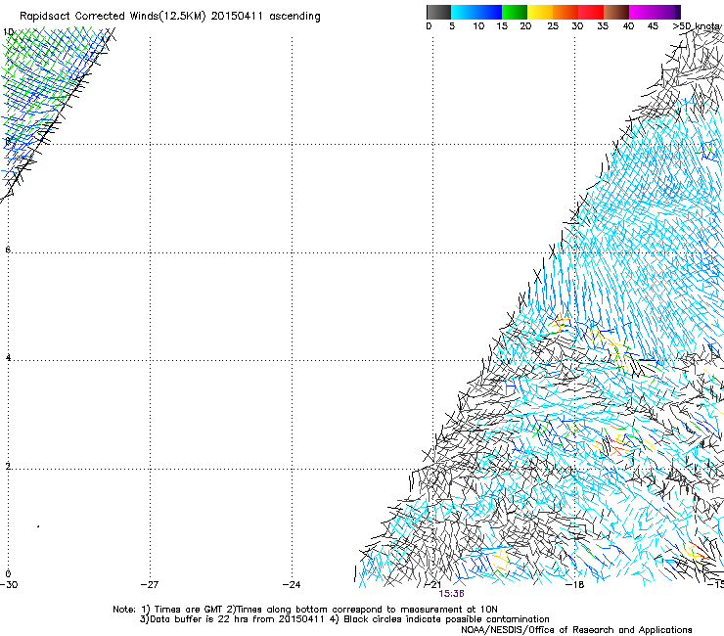Click the note 'Black circles indicate possible contamination'
Viewport: 724px width, 636px height.
[x=446, y=619]
